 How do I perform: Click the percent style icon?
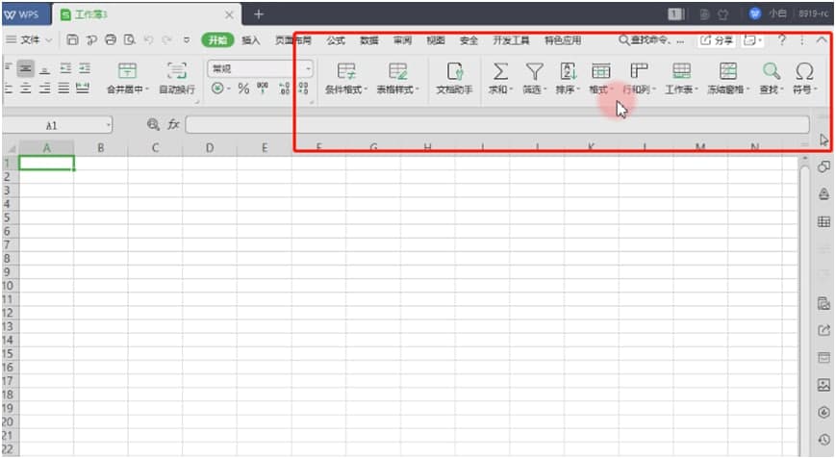tap(243, 89)
